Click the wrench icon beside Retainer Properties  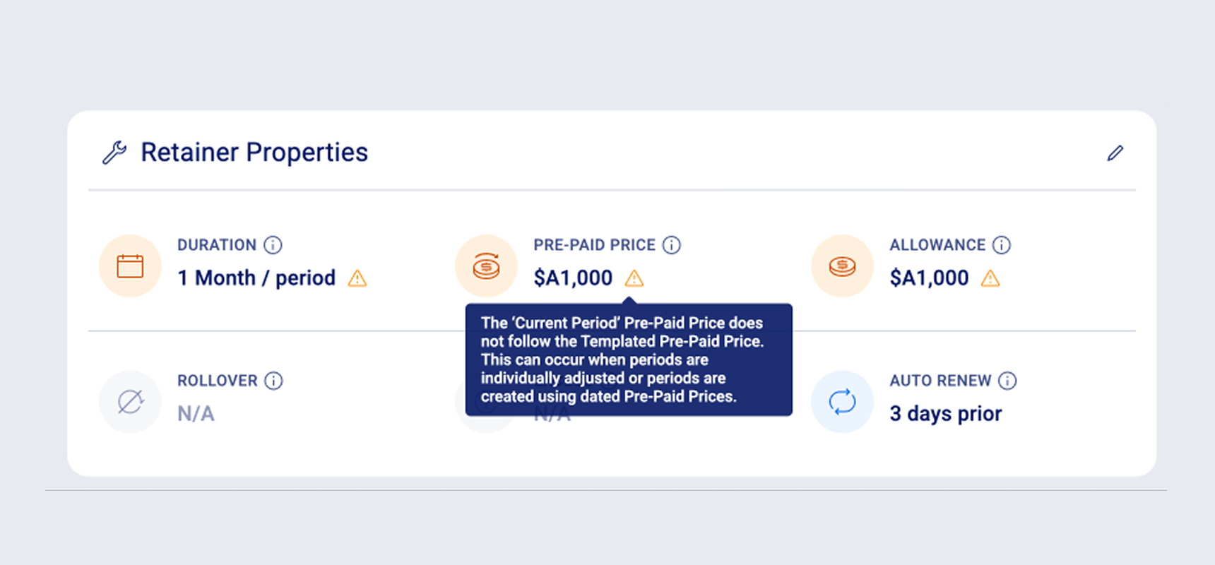click(114, 153)
